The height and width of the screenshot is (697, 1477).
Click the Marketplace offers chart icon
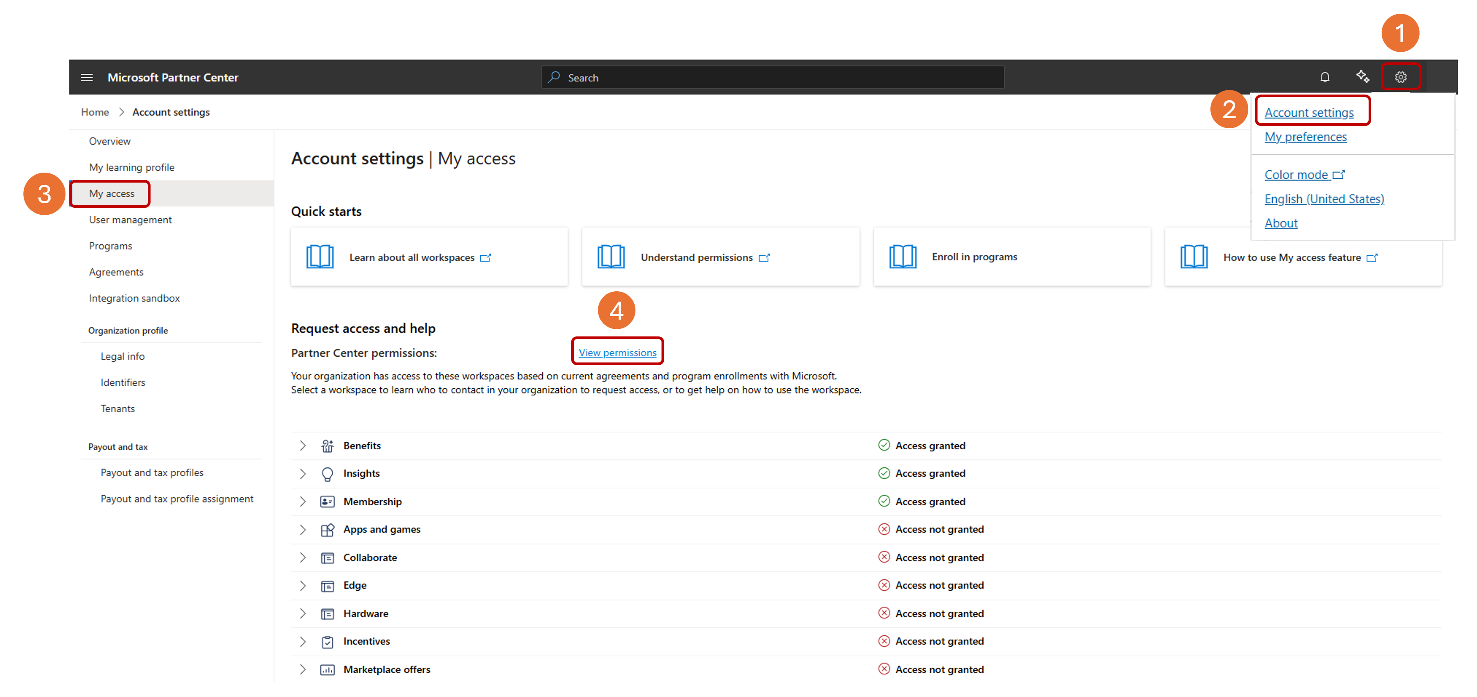(327, 669)
